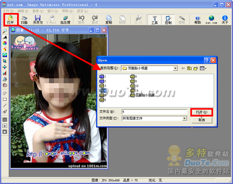Select file 10 in the file list
This screenshot has width=233, height=184.
click(134, 86)
